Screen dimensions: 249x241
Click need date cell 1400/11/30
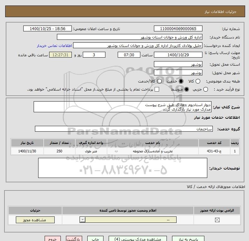click(x=27, y=151)
